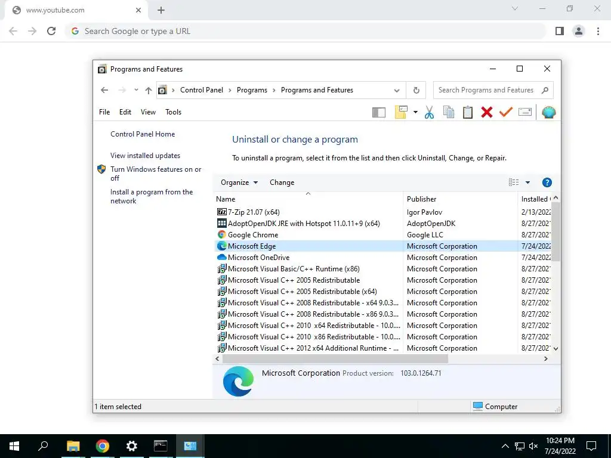Click Google LLC publisher cell
The width and height of the screenshot is (611, 458).
[x=425, y=235]
